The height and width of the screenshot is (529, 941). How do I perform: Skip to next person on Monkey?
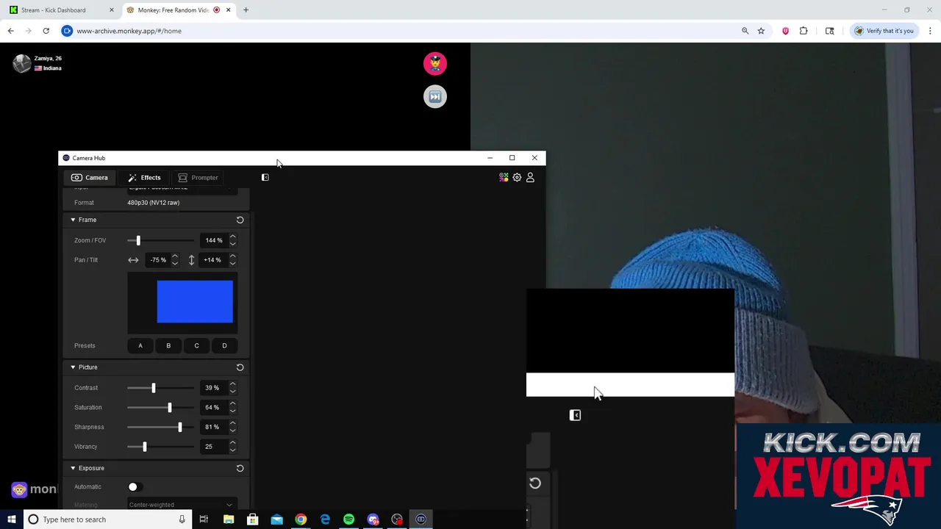pyautogui.click(x=435, y=97)
